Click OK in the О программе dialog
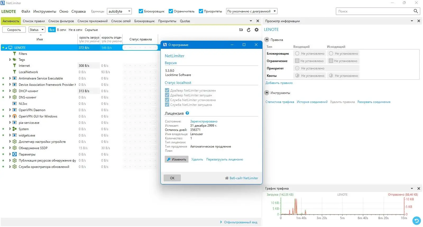The height and width of the screenshot is (227, 423). pos(172,178)
